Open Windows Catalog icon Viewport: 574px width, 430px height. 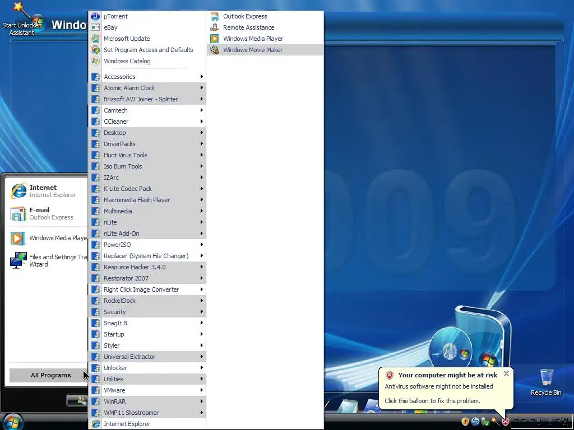(x=95, y=61)
